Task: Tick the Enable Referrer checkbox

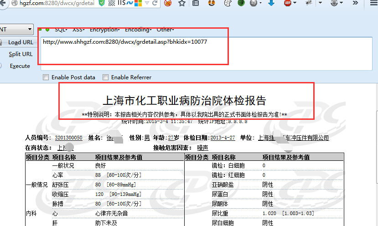Action: 105,77
